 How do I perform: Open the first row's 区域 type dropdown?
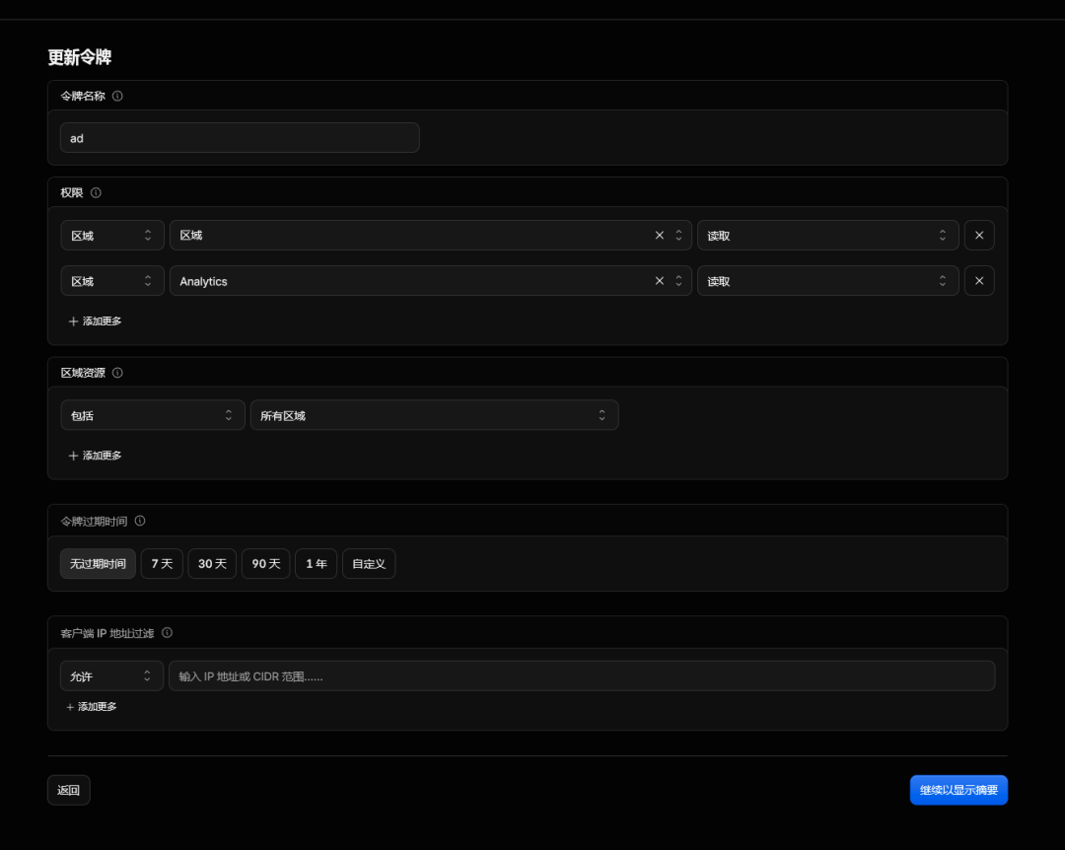(112, 235)
